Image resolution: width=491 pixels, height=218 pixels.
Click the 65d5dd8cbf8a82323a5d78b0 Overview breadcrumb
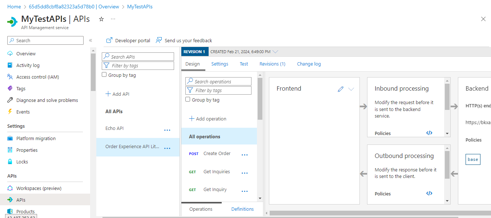click(x=74, y=7)
